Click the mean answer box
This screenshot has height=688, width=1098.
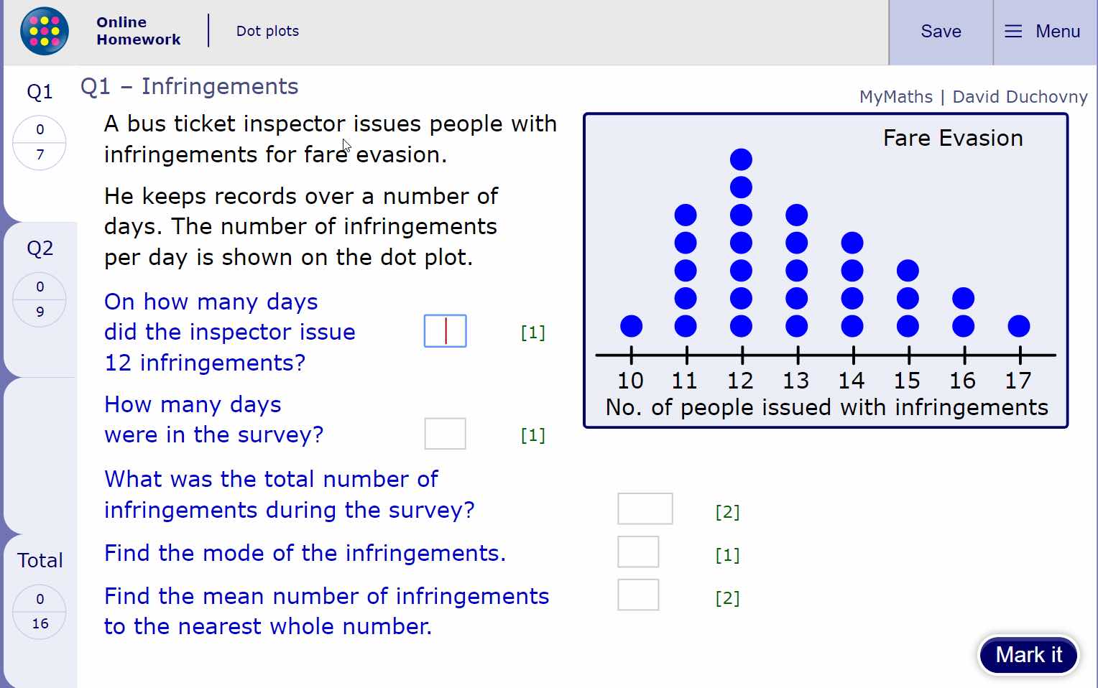point(638,595)
